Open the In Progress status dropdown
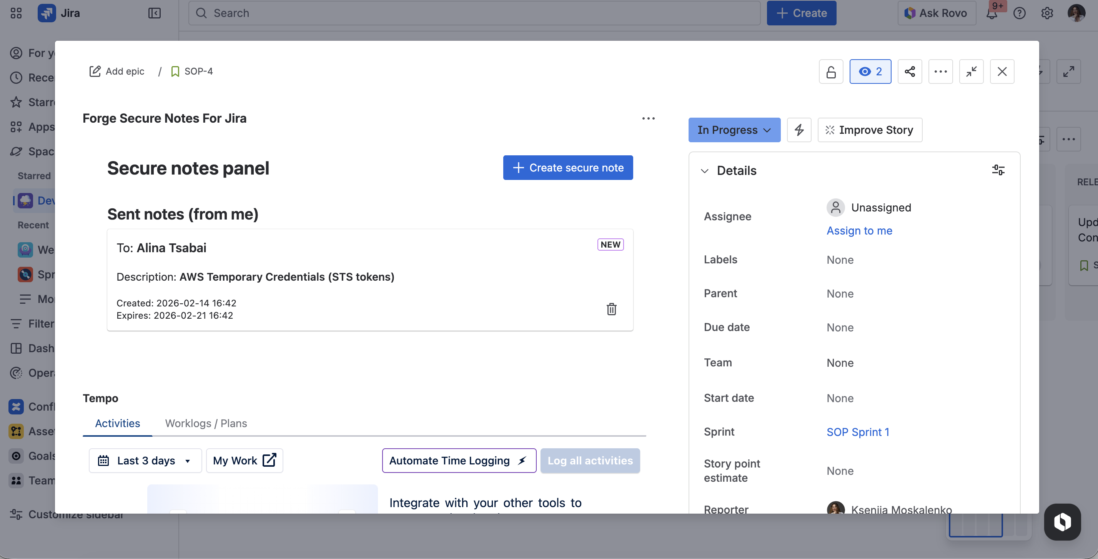The height and width of the screenshot is (559, 1098). (734, 130)
